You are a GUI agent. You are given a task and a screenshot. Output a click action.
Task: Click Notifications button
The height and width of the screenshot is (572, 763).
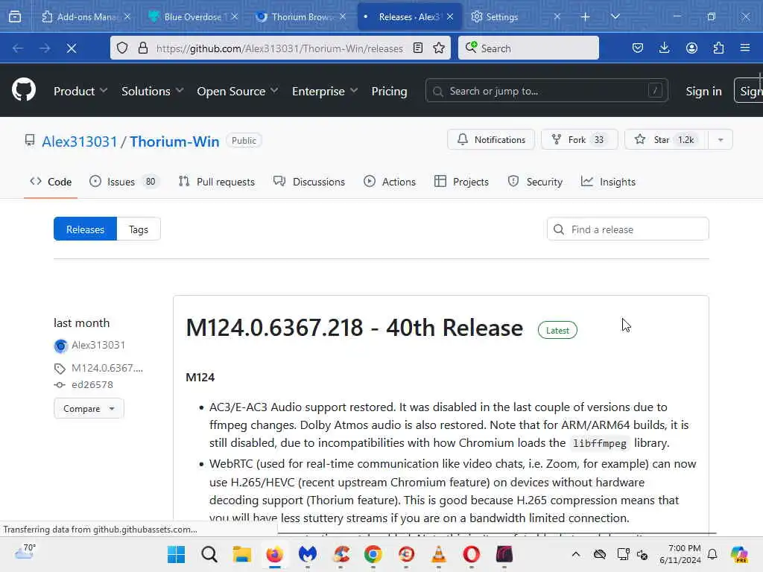coord(491,139)
